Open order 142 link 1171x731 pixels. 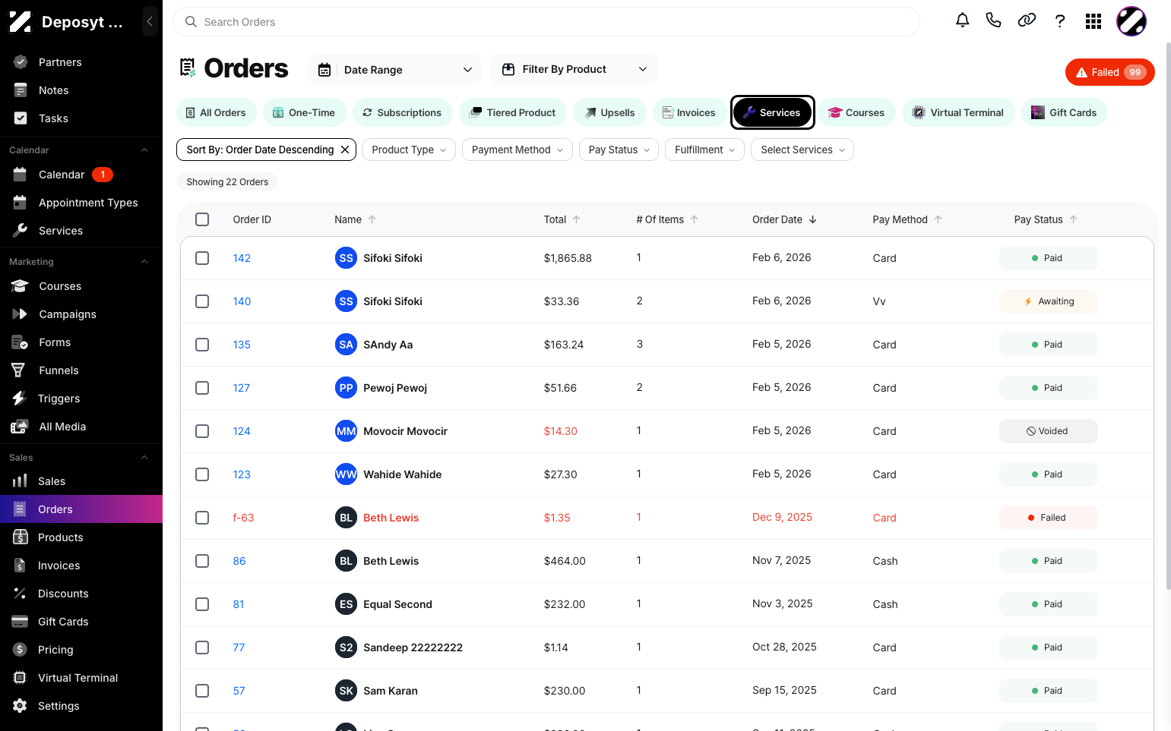pos(242,258)
